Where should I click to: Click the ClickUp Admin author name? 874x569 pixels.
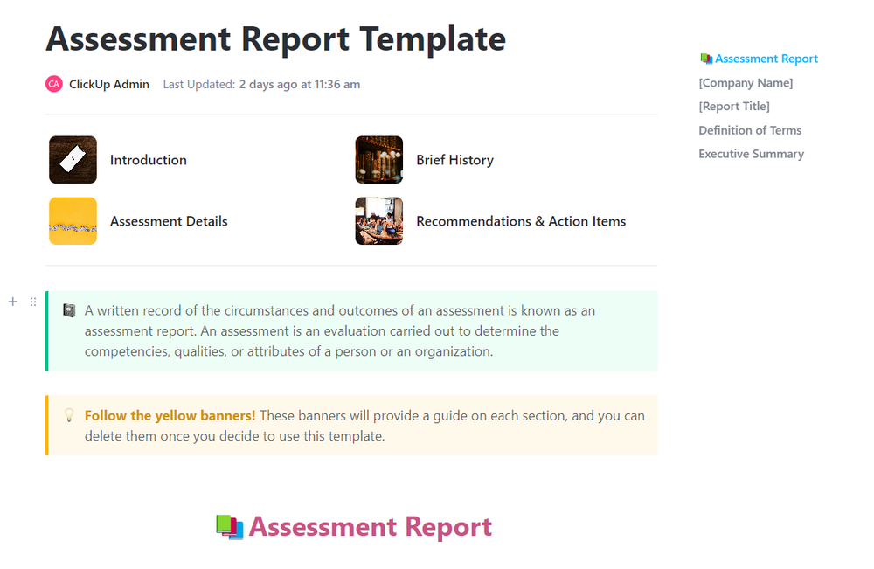pyautogui.click(x=109, y=84)
